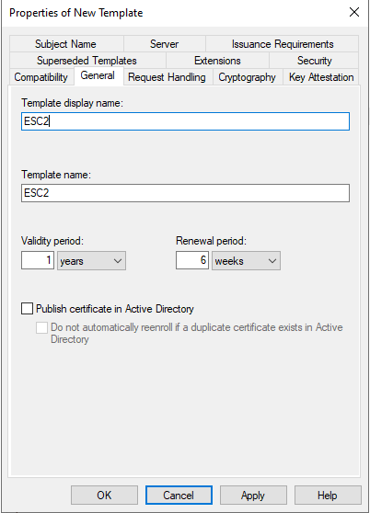The width and height of the screenshot is (370, 513).
Task: Open the Security tab
Action: point(314,61)
